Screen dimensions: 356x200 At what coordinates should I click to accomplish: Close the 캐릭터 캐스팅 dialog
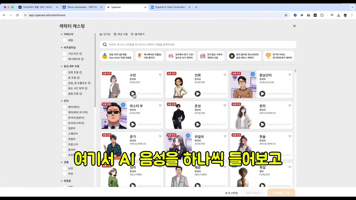(294, 26)
